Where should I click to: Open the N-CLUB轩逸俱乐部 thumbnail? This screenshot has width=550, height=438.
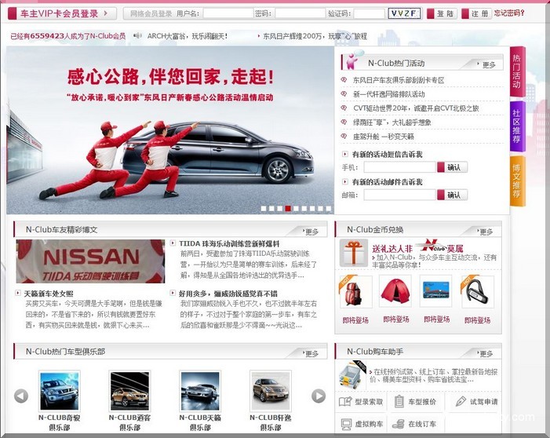pos(271,391)
